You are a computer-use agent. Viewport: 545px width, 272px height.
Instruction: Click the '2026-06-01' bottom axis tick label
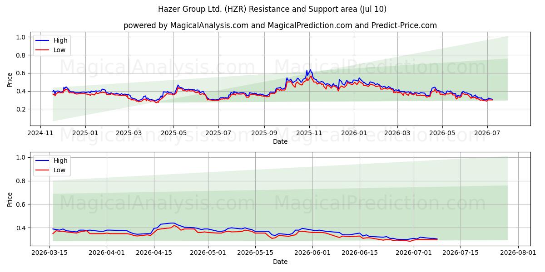click(312, 253)
